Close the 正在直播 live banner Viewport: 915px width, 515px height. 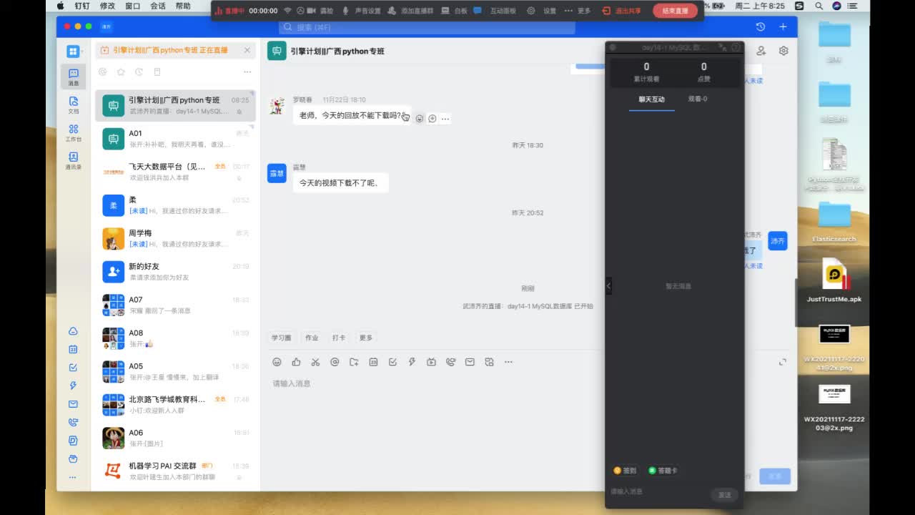[x=247, y=50]
